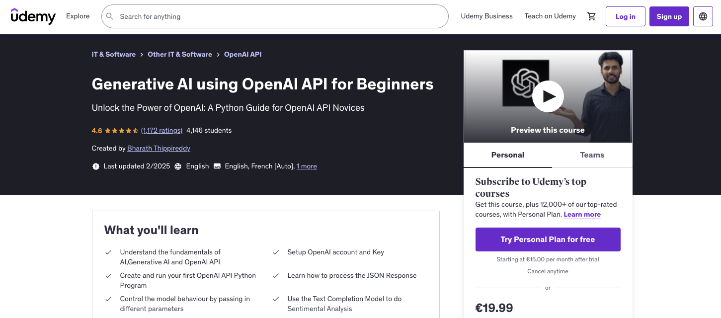Click the closed-captions icon near subtitles info

pyautogui.click(x=217, y=166)
